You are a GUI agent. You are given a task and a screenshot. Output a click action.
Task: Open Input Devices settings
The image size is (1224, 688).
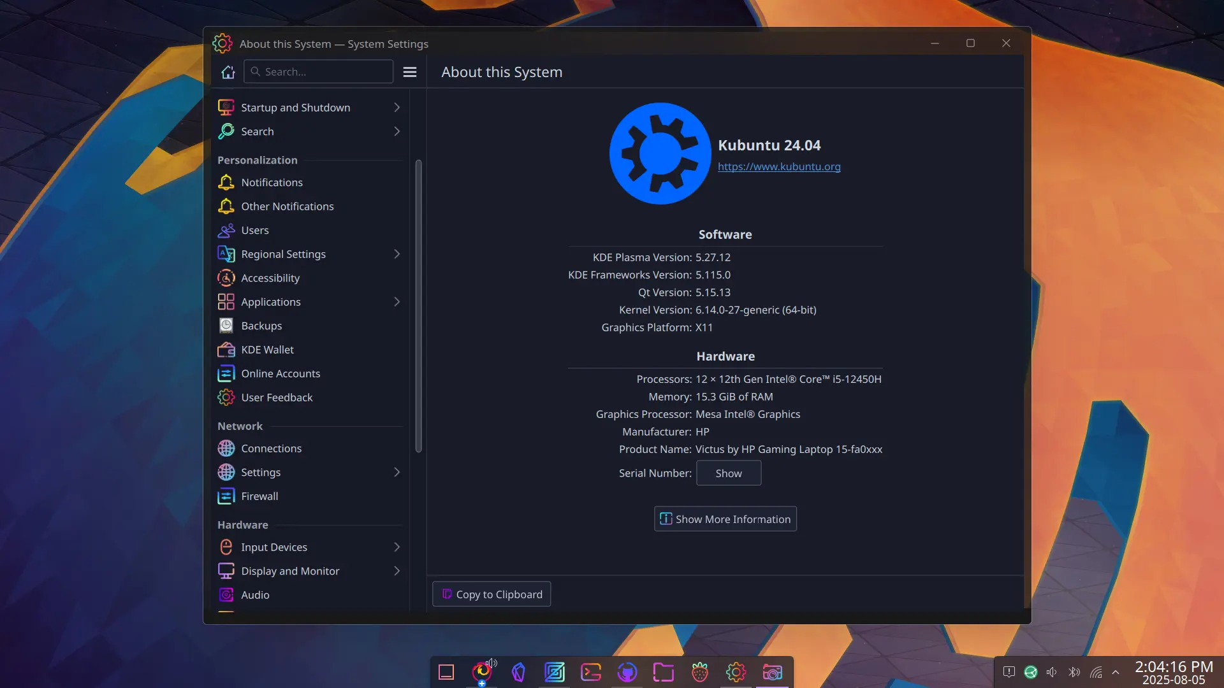[309, 547]
